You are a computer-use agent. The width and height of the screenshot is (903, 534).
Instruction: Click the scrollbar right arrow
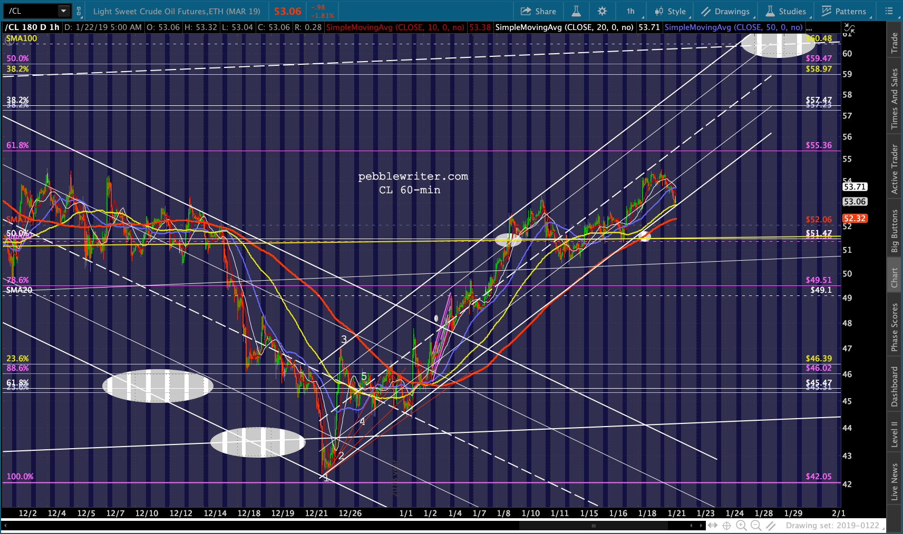702,526
